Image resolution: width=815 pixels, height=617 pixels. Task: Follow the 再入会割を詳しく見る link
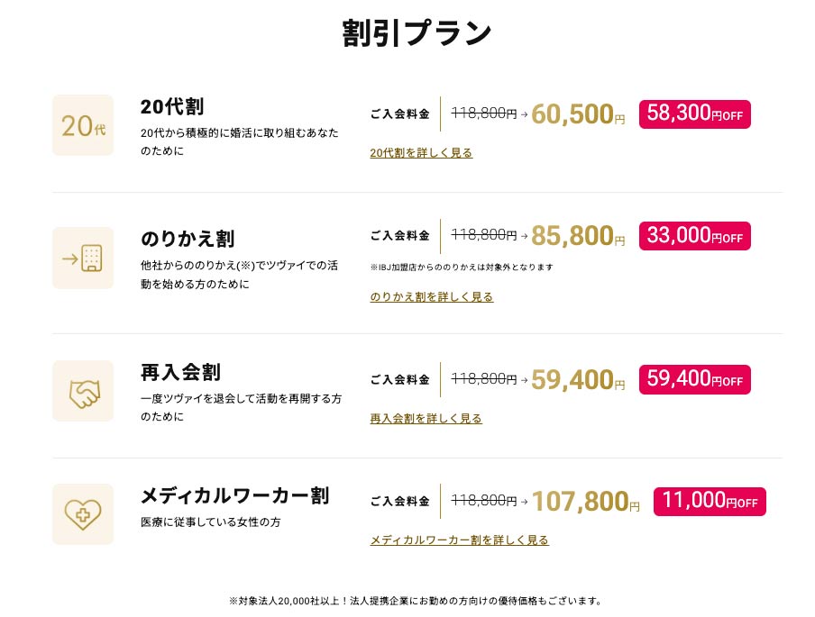(x=426, y=418)
